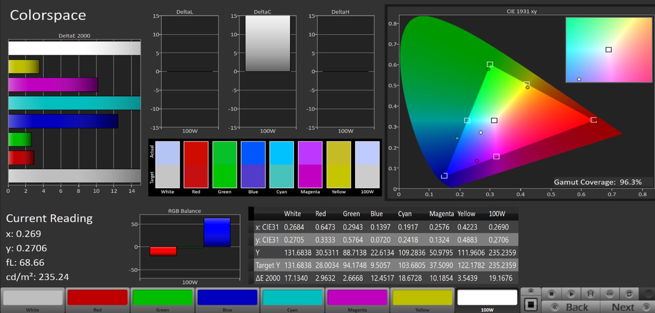This screenshot has width=655, height=313.
Task: Select the Cyan swatch in bottom strip
Action: 292,298
